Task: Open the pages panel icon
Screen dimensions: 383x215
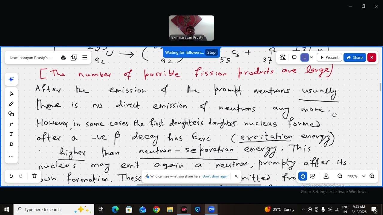Action: point(74,58)
